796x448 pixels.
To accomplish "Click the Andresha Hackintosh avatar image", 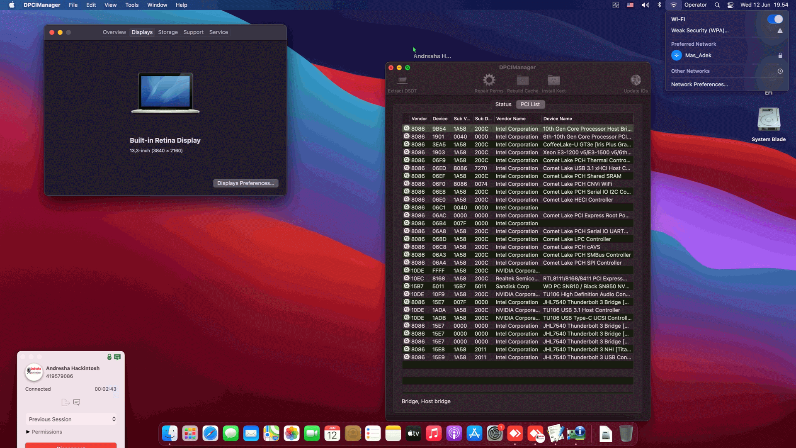I will pyautogui.click(x=34, y=372).
